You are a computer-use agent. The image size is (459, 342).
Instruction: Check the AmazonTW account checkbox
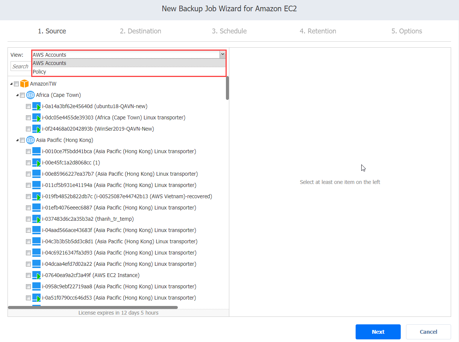[17, 84]
